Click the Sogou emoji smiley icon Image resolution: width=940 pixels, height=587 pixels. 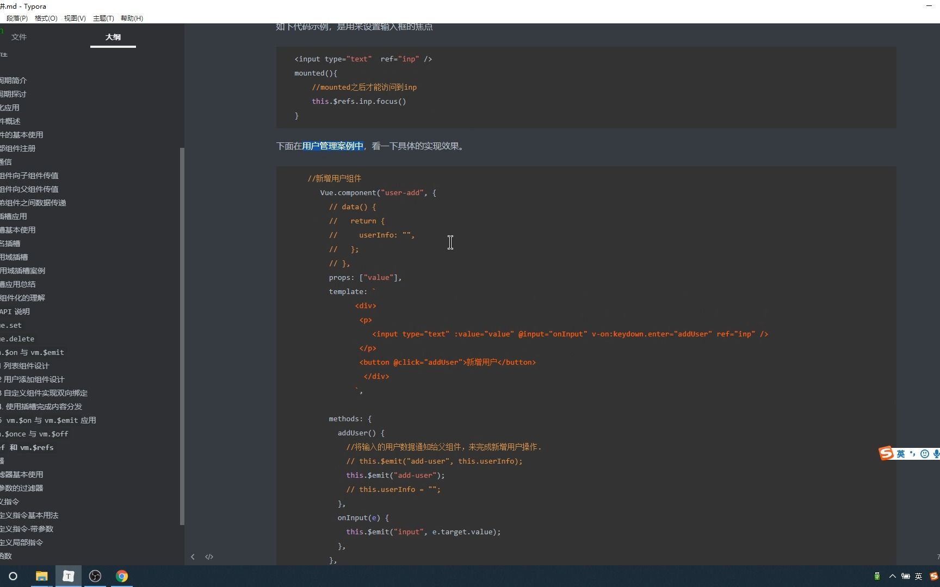pyautogui.click(x=924, y=454)
